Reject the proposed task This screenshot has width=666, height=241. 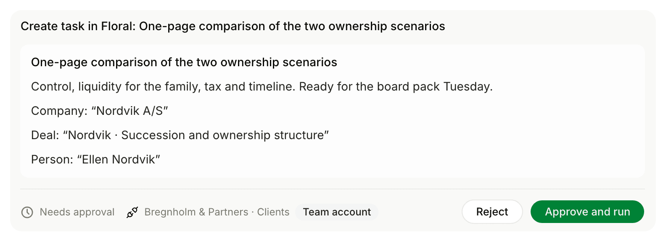(x=492, y=212)
